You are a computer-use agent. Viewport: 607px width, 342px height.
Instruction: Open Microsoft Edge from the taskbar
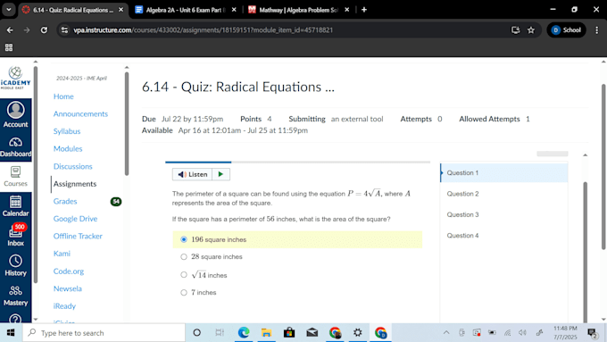click(244, 333)
